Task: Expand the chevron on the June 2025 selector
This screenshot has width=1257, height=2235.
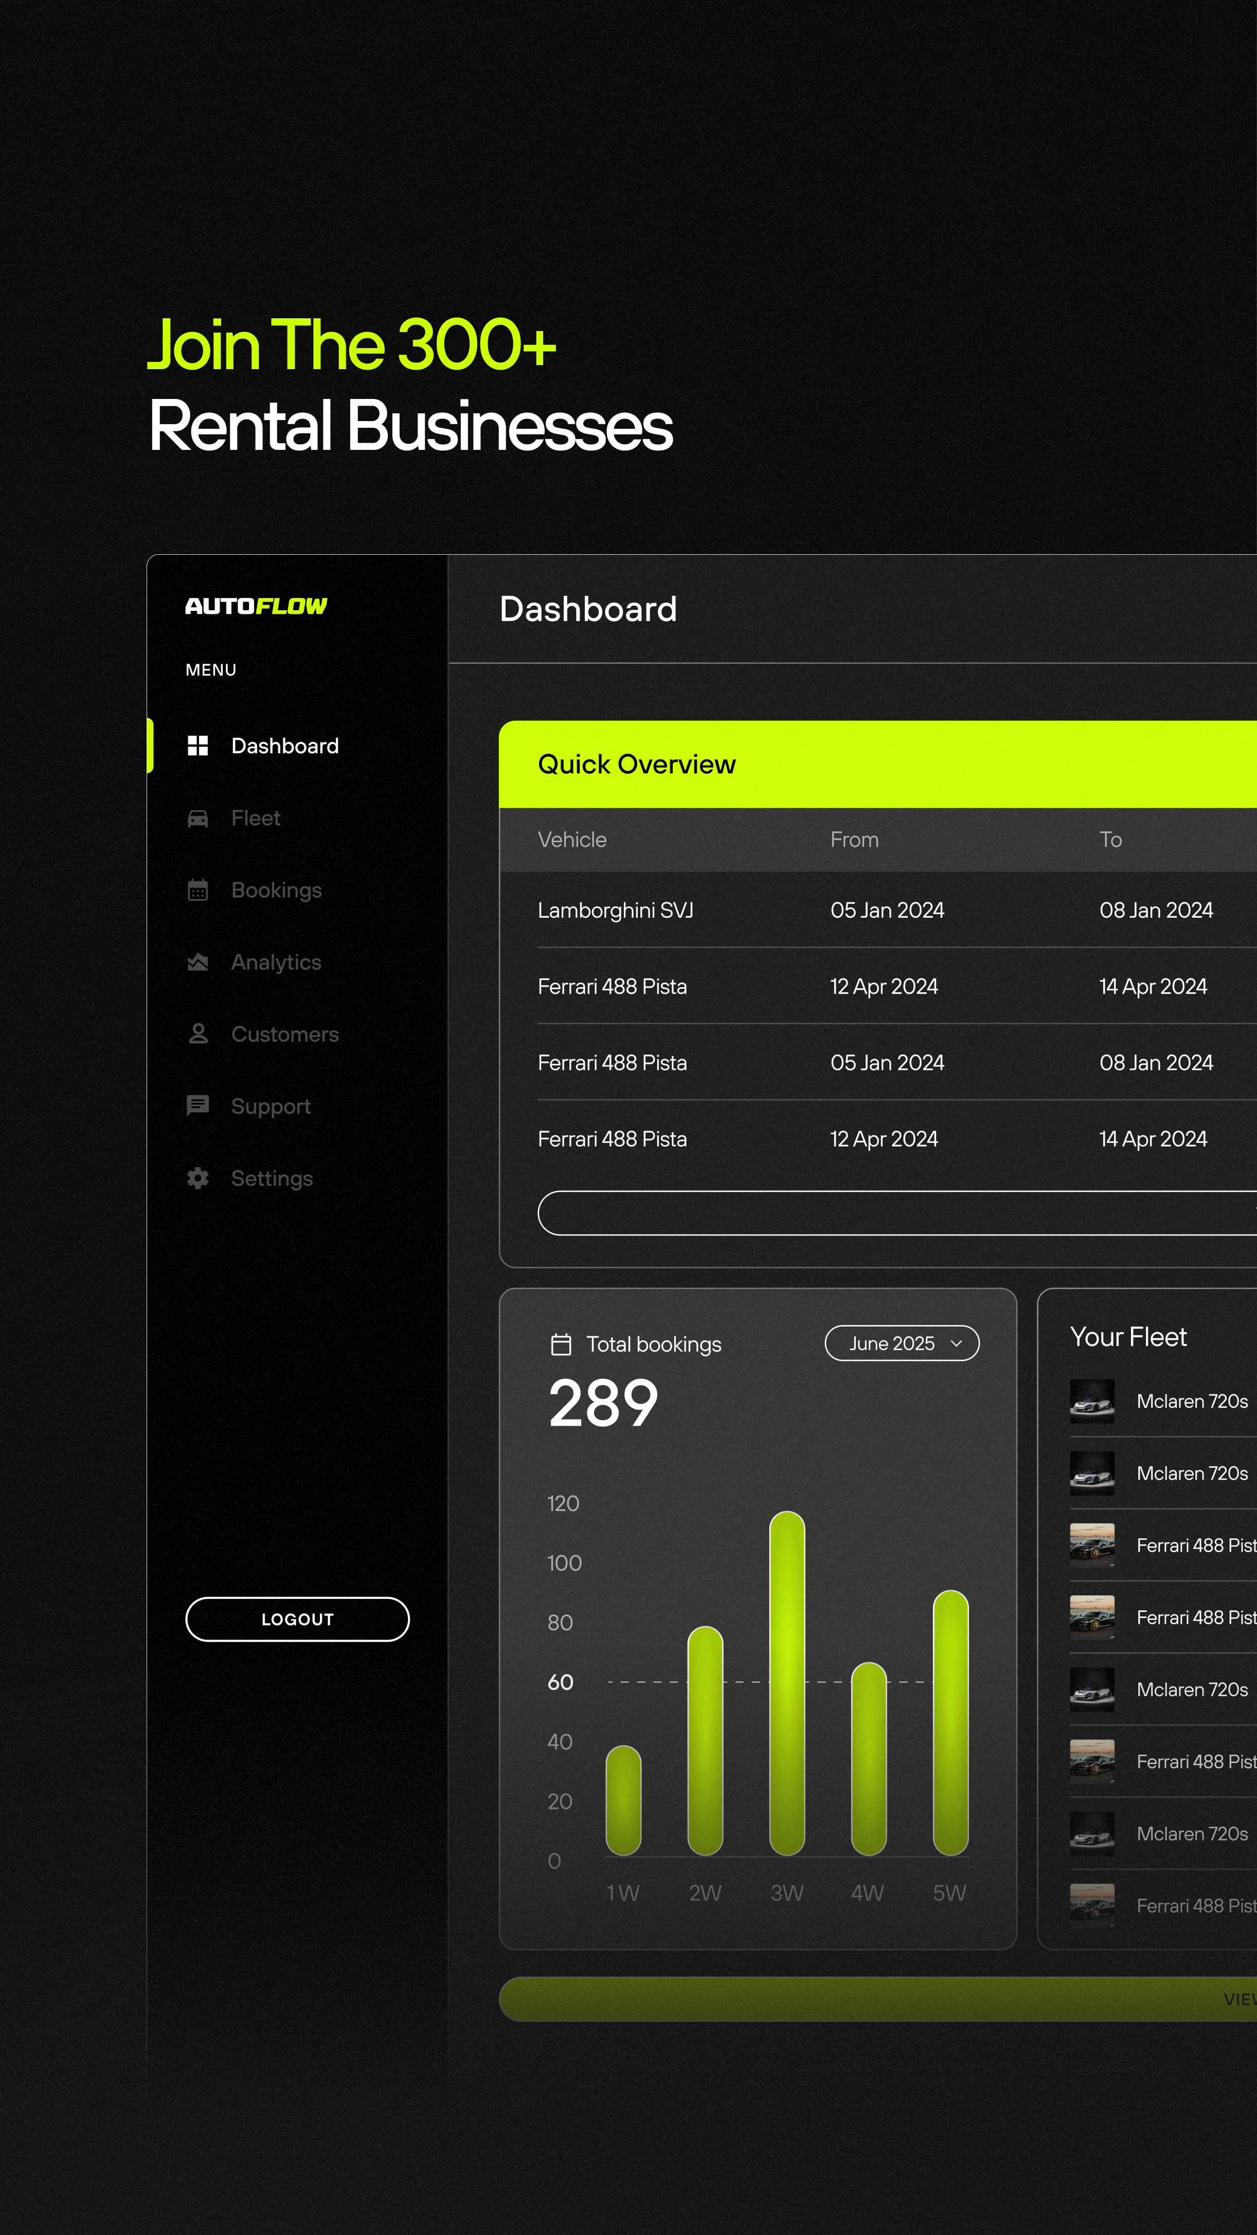Action: [x=958, y=1343]
